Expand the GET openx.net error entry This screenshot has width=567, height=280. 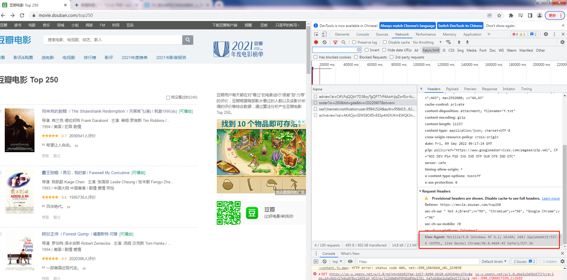(320, 274)
